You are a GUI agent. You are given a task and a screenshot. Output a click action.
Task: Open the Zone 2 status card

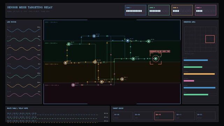click(x=159, y=10)
